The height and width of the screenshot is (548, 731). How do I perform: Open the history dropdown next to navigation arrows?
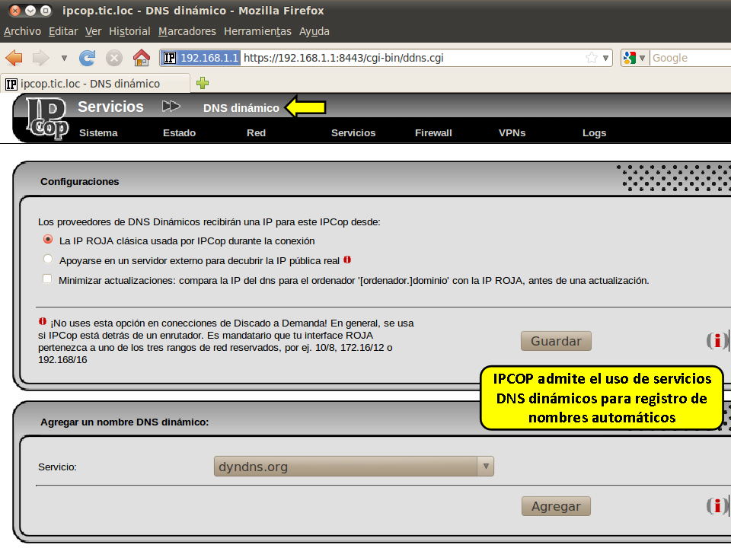point(64,58)
